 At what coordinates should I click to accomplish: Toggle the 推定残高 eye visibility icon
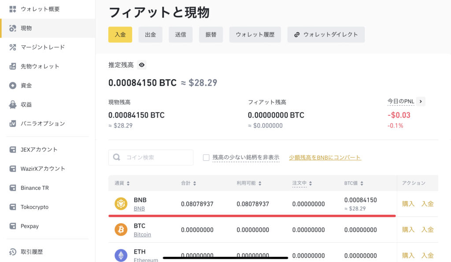pyautogui.click(x=141, y=65)
